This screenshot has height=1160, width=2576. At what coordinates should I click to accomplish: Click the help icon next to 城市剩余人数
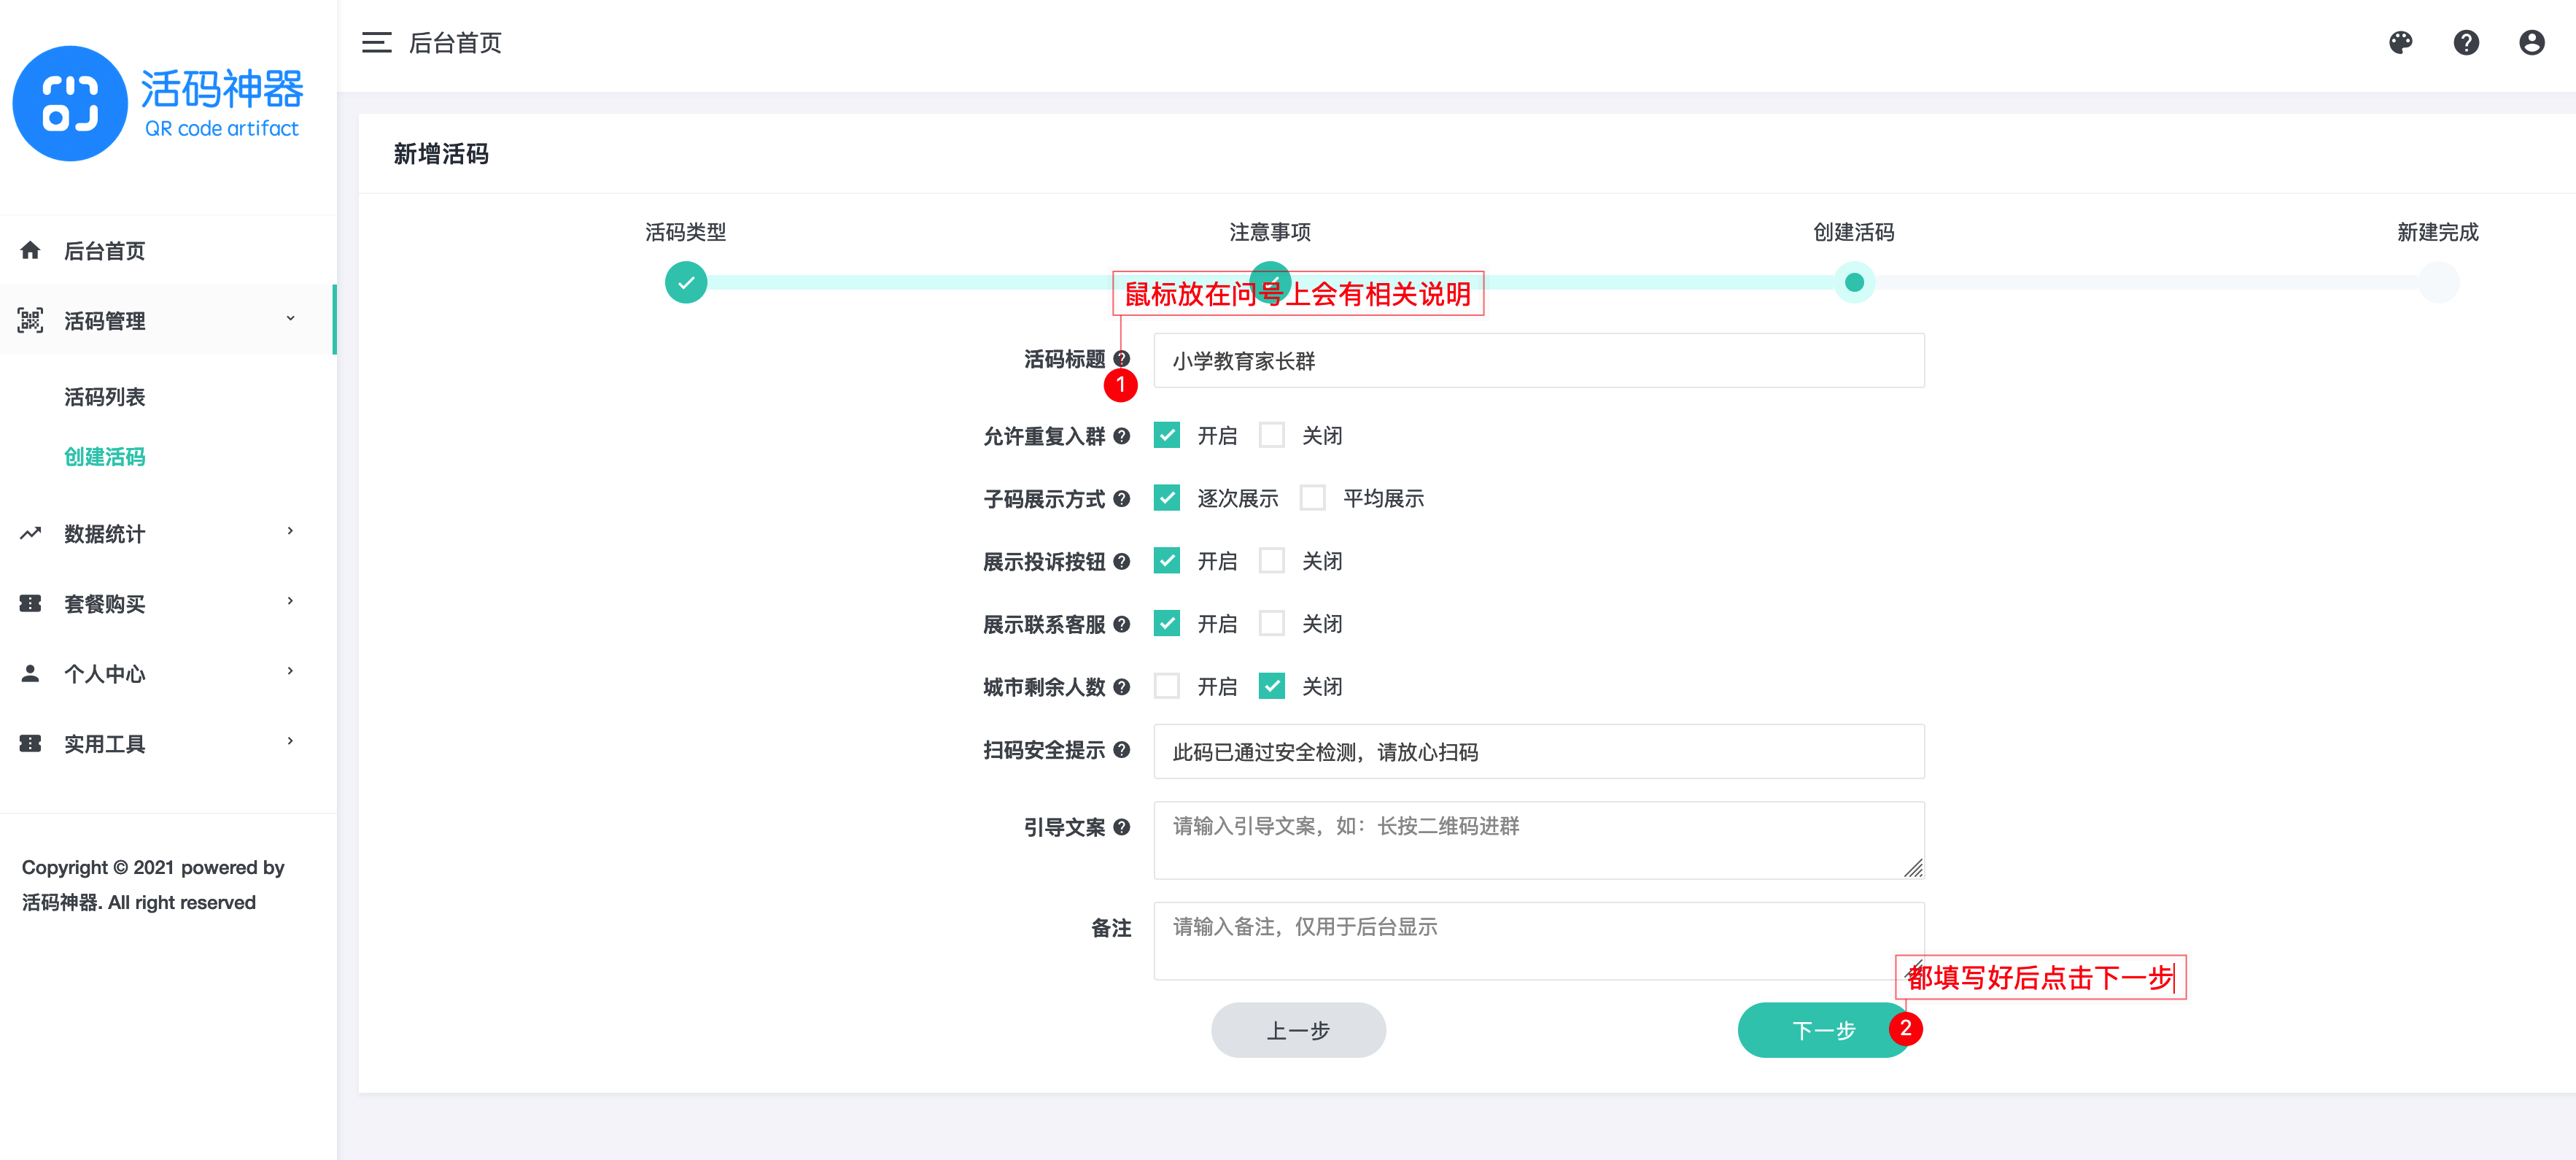(1121, 687)
